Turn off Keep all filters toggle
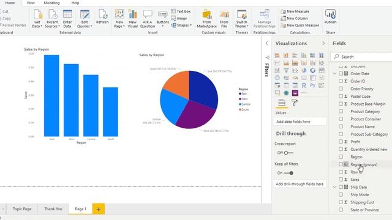392x220 pixels. pos(288,173)
